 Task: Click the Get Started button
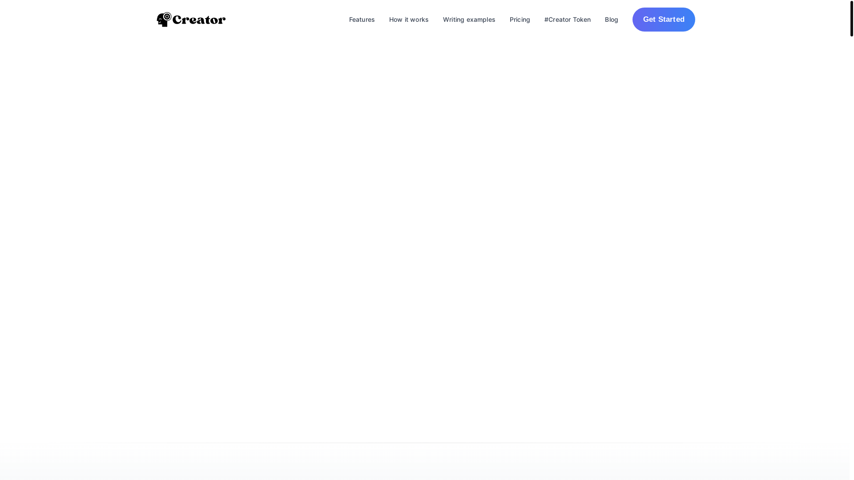pos(664,20)
